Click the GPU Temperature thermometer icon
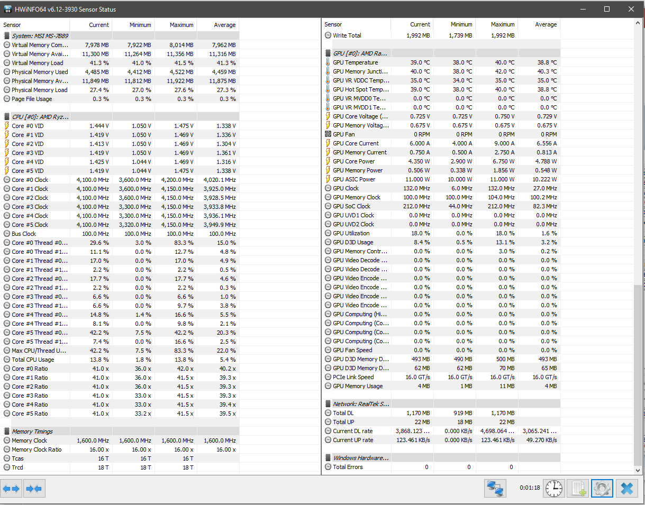Image resolution: width=645 pixels, height=505 pixels. [328, 62]
